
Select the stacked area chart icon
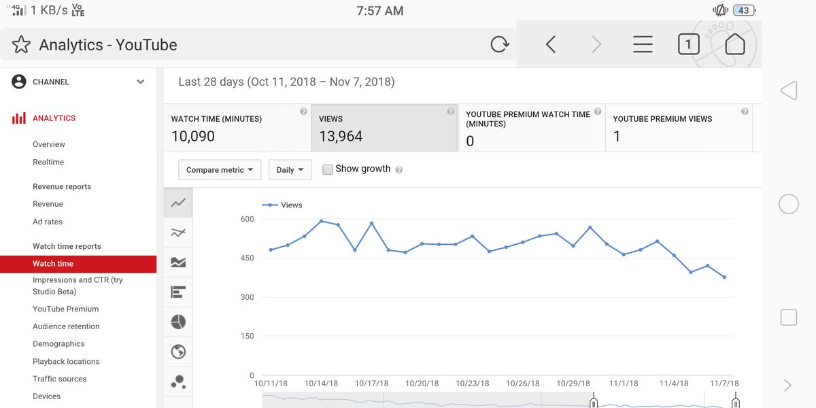tap(178, 262)
